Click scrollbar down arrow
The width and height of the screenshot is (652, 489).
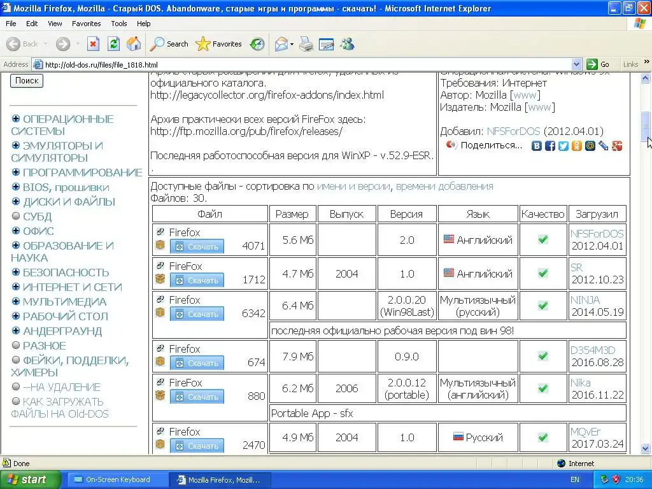[646, 448]
